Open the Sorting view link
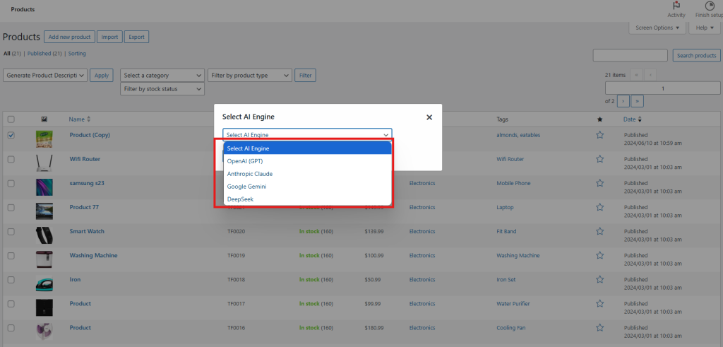The height and width of the screenshot is (347, 723). [x=77, y=54]
